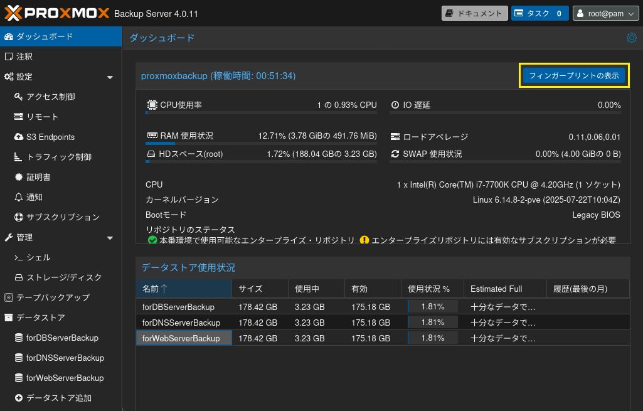Click the forDBServerBackup 1.81% usage bar

pos(433,306)
